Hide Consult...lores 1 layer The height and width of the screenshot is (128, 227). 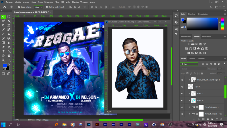tap(182, 114)
